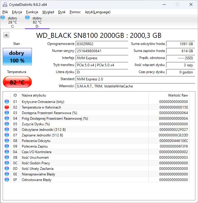Click the Własności field with S.M.A.R.T., TRIM
The image size is (198, 203).
pos(135,86)
